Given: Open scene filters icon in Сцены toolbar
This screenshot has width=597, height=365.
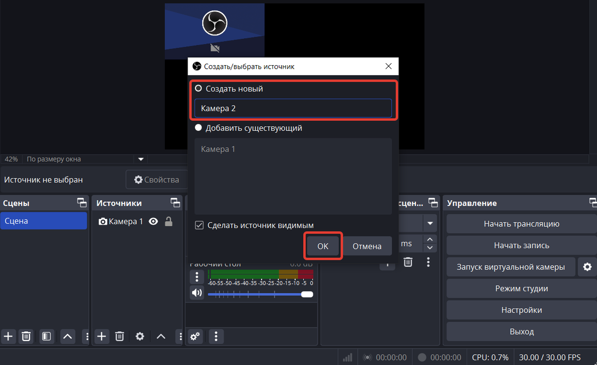Looking at the screenshot, I should (46, 337).
